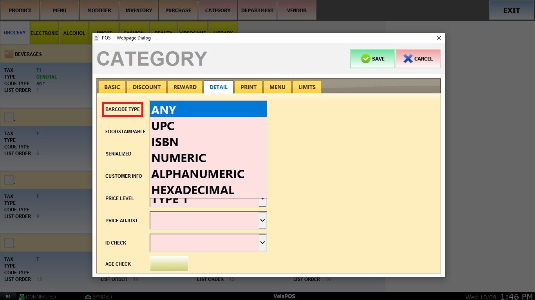Toggle the Age Check button

(169, 264)
